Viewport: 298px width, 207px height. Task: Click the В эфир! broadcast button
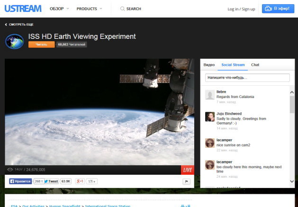pos(278,9)
